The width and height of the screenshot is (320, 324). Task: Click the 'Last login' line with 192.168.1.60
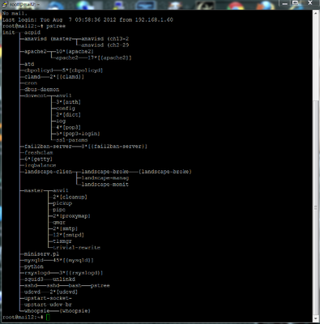click(87, 19)
